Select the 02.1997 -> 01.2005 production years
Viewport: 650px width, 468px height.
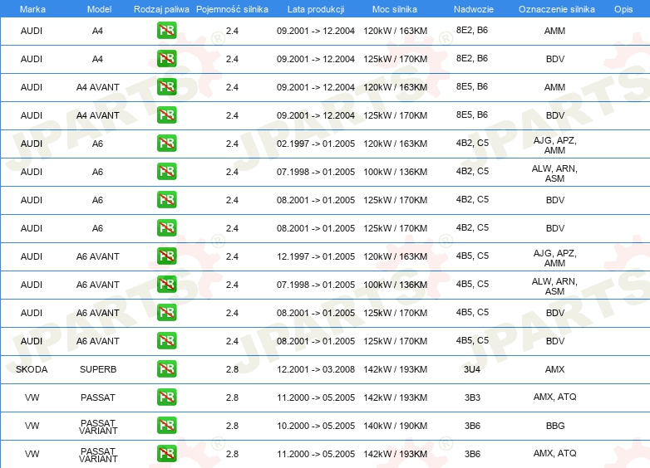pyautogui.click(x=316, y=144)
